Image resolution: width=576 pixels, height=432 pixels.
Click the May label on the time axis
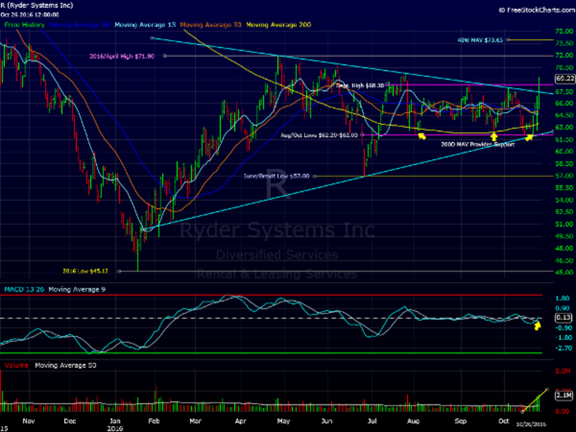point(283,420)
